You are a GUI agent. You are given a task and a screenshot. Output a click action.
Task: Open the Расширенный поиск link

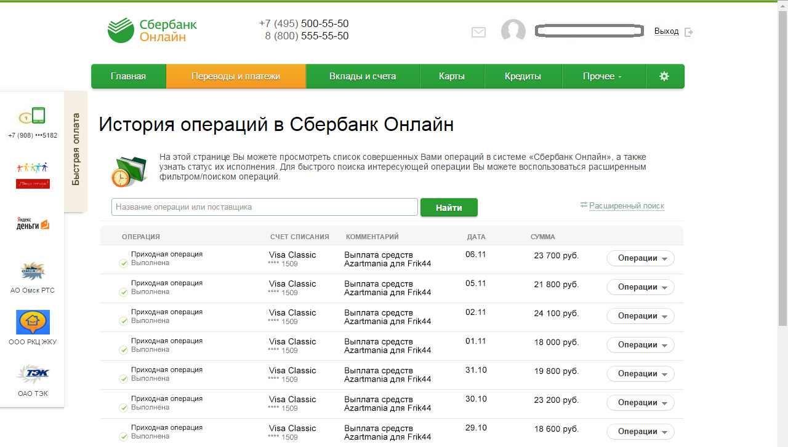pyautogui.click(x=626, y=206)
